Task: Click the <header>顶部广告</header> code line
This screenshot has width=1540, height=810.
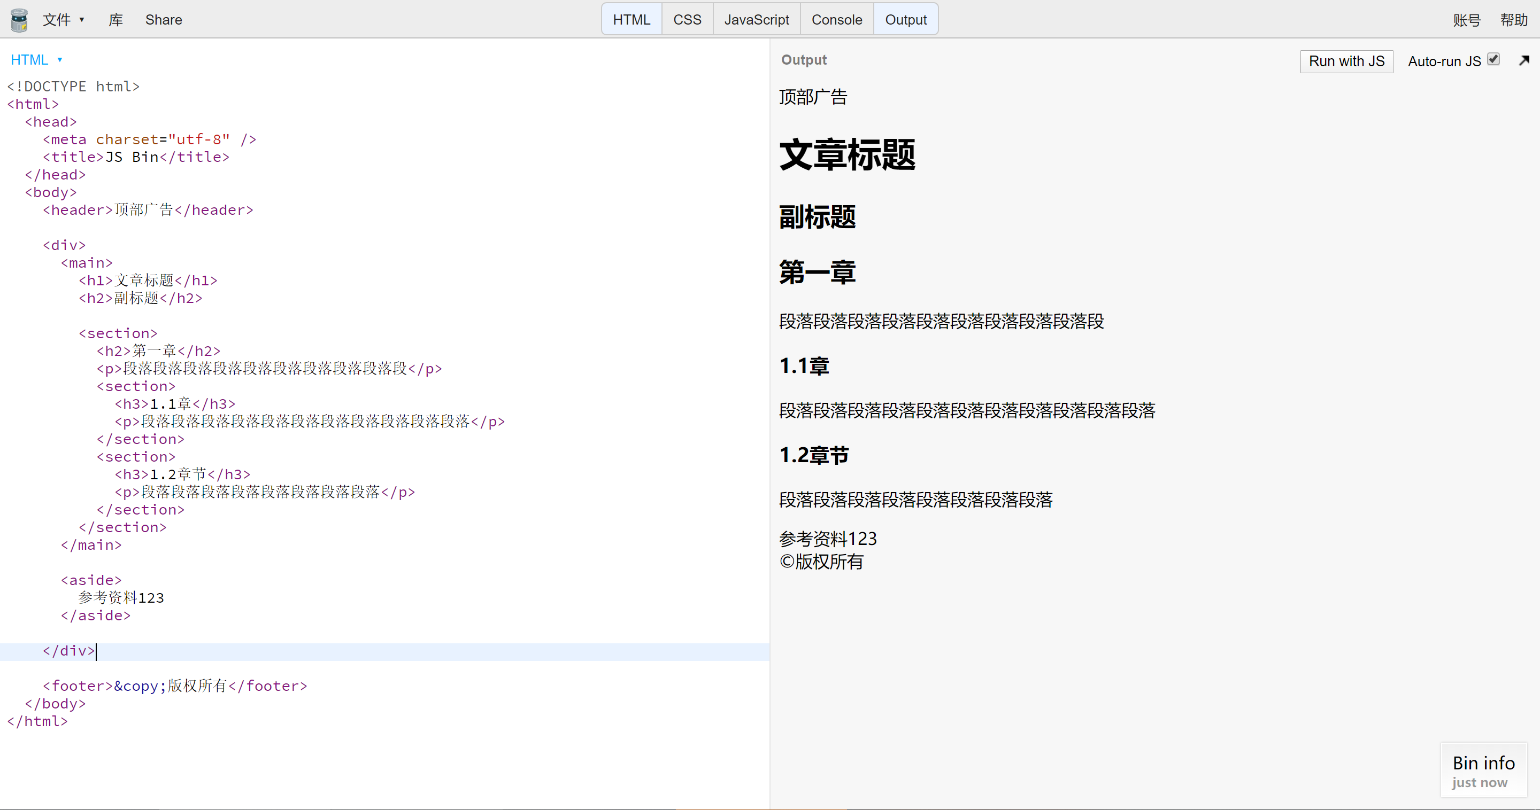Action: click(148, 211)
